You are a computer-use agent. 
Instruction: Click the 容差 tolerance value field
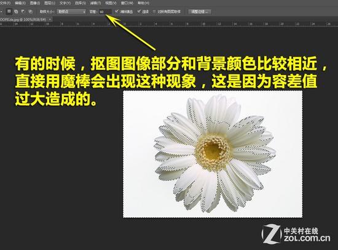(x=105, y=12)
